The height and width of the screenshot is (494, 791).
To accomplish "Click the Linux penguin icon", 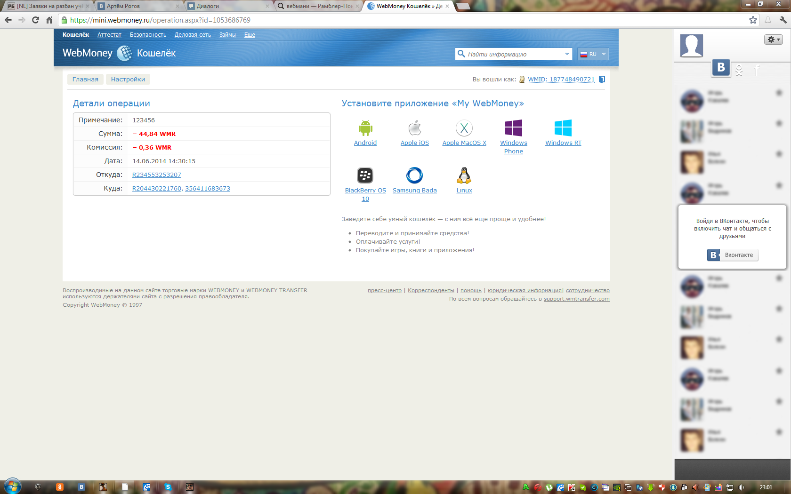I will [464, 175].
